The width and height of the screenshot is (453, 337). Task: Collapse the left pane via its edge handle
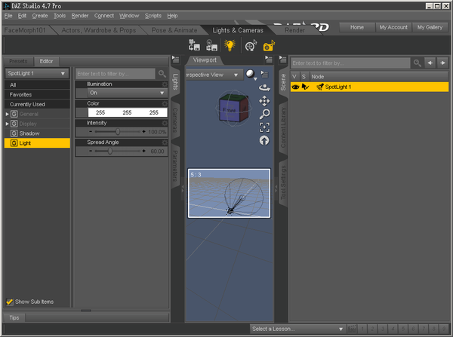(x=183, y=189)
